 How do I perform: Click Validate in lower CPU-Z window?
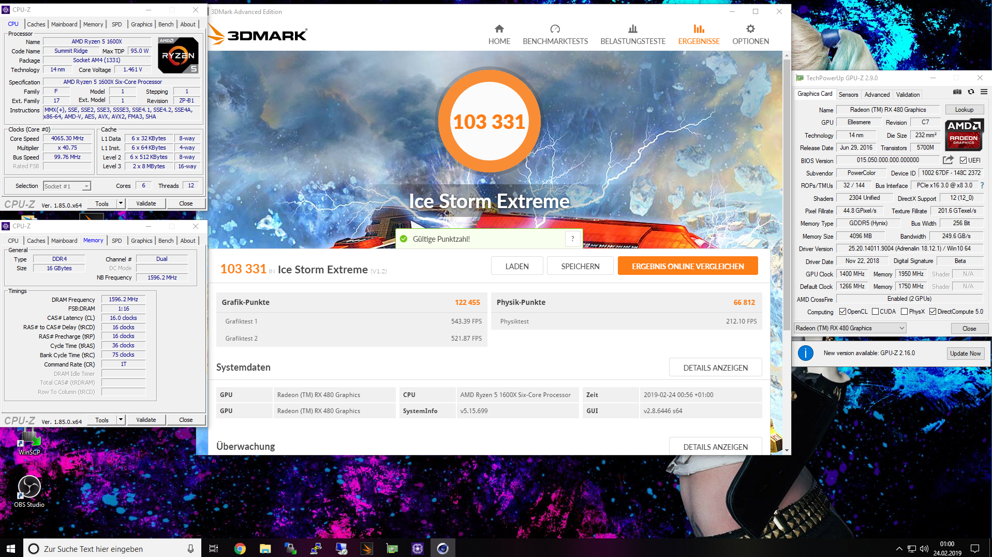click(x=146, y=420)
